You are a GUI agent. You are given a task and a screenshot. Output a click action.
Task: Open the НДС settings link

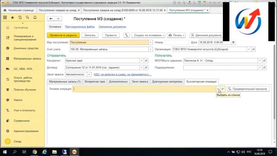point(122,75)
